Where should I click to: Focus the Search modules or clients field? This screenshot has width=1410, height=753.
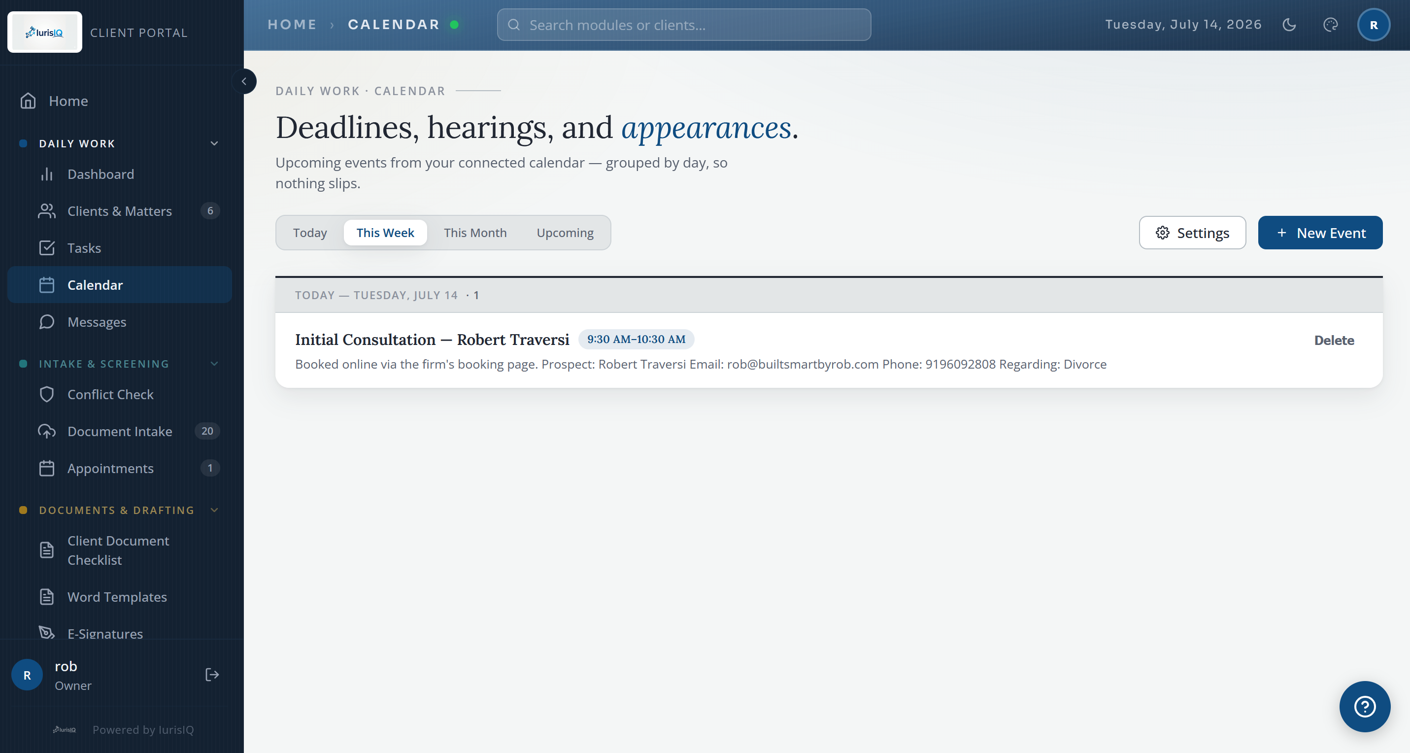click(684, 25)
